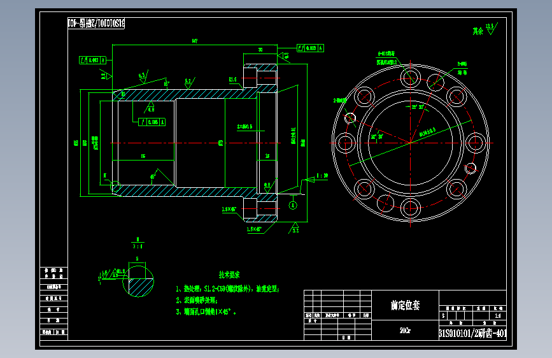The image size is (552, 358).
Task: Select the 22°30' angle label near top center
Action: [x=418, y=107]
